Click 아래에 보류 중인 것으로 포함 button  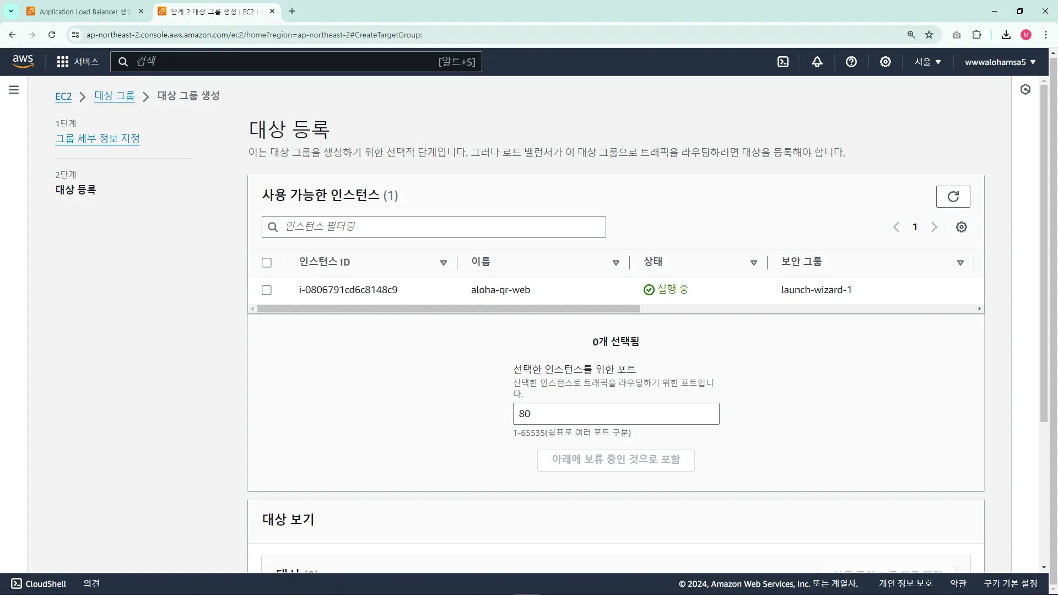616,459
